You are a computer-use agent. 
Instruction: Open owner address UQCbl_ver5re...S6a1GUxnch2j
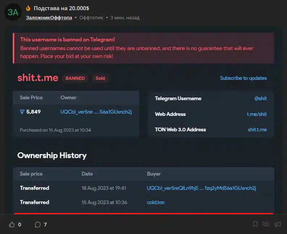click(x=96, y=112)
